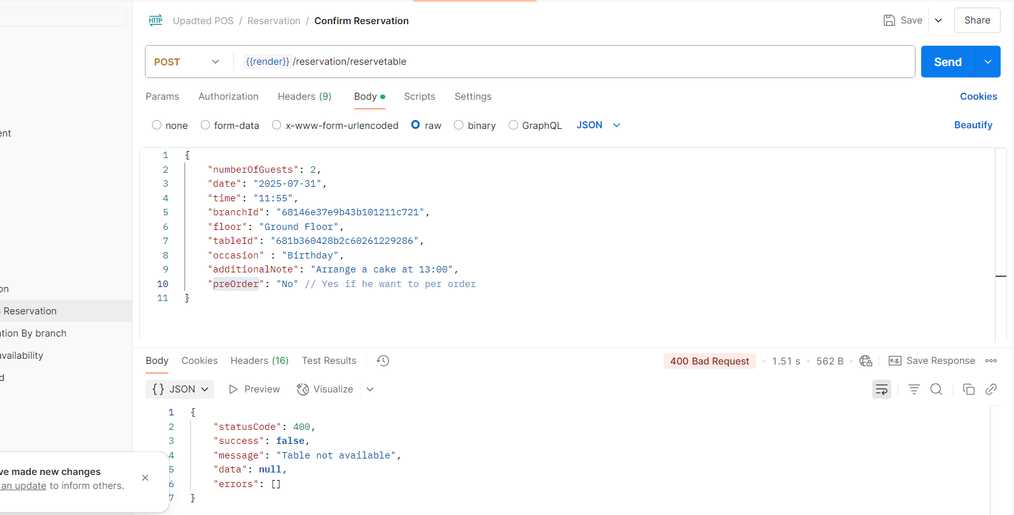Click the Beautify link
1014x515 pixels.
[x=973, y=125]
